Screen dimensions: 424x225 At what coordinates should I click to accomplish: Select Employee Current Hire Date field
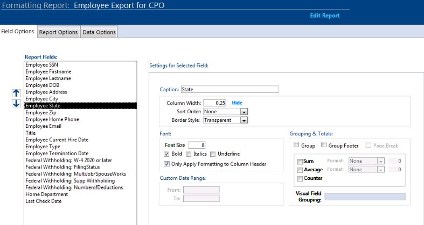coord(80,140)
